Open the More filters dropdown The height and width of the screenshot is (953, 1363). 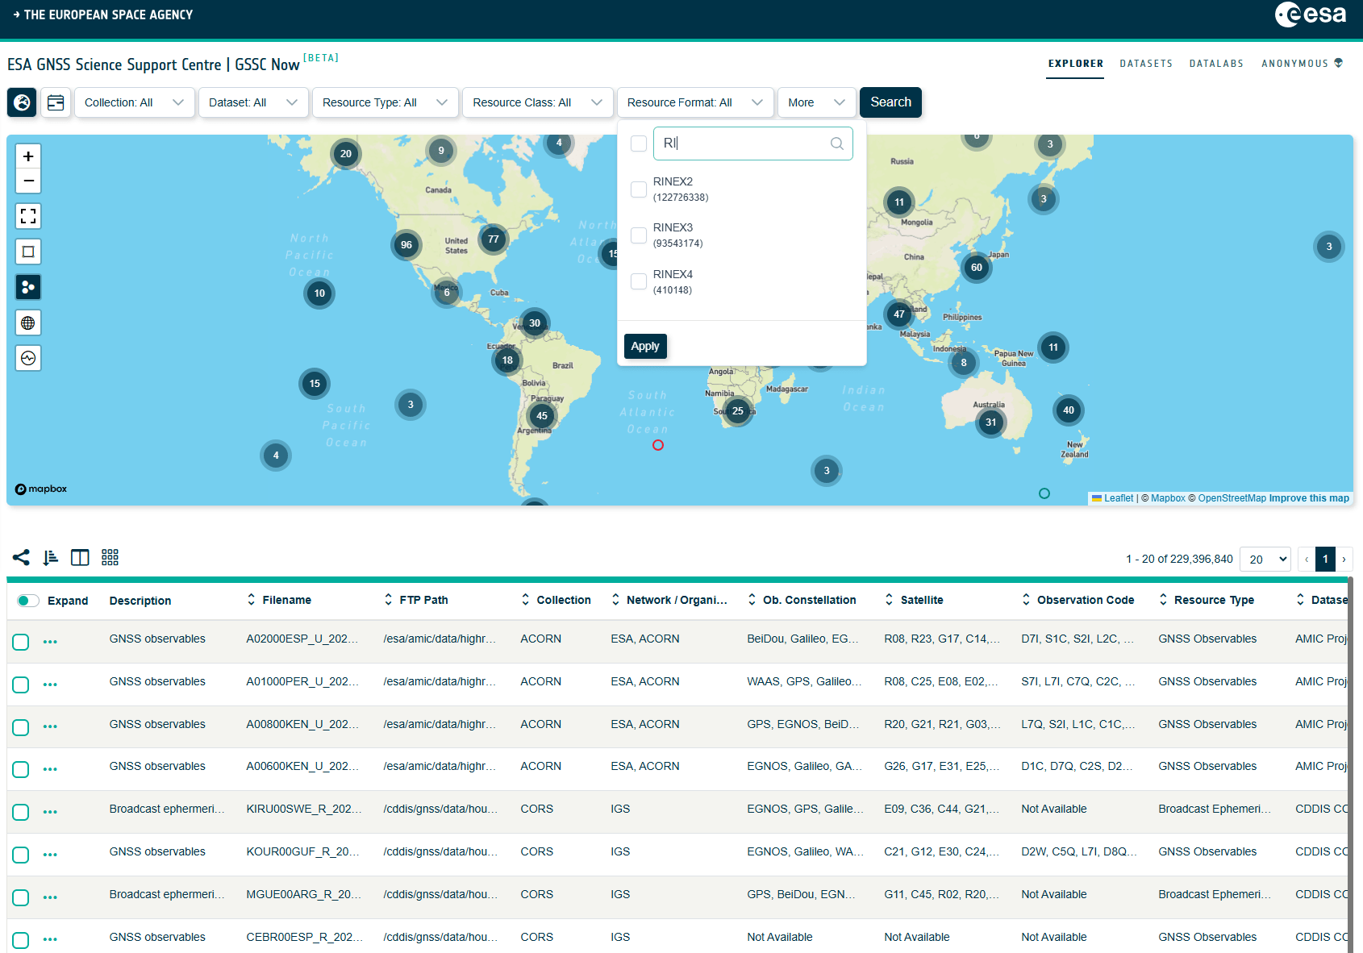click(x=816, y=102)
